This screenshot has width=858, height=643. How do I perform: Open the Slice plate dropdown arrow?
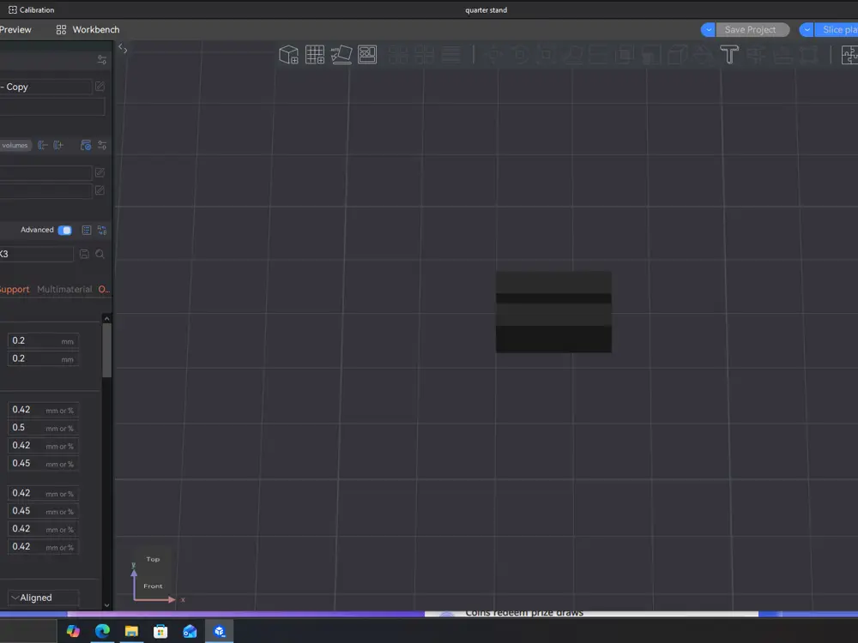pos(807,29)
